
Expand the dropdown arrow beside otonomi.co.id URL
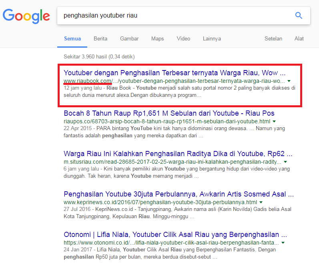click(x=283, y=243)
